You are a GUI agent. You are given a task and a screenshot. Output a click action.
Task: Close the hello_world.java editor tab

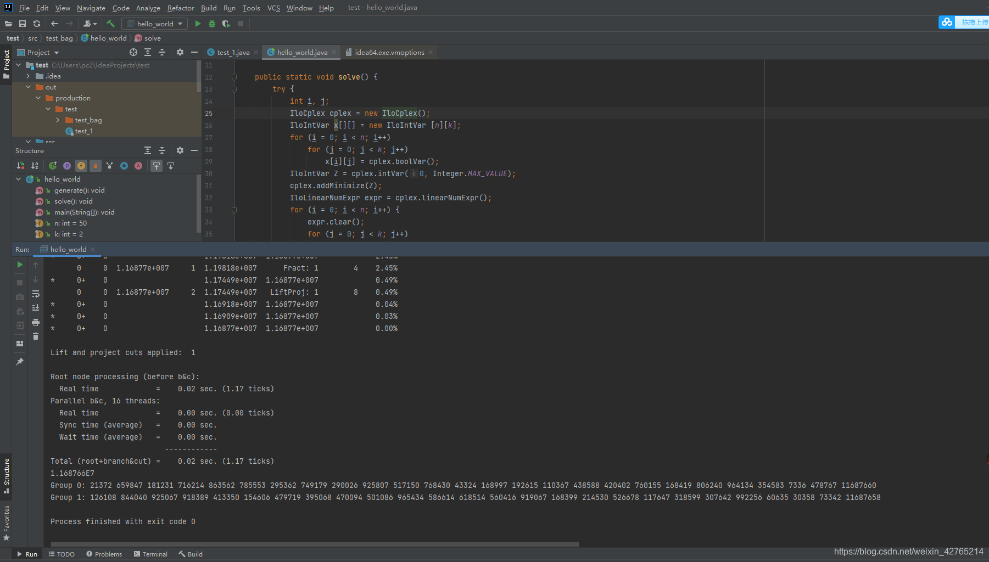click(334, 52)
